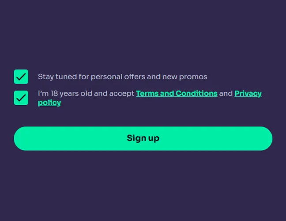Deselect the first green checkbox
This screenshot has height=221, width=286.
pyautogui.click(x=21, y=76)
